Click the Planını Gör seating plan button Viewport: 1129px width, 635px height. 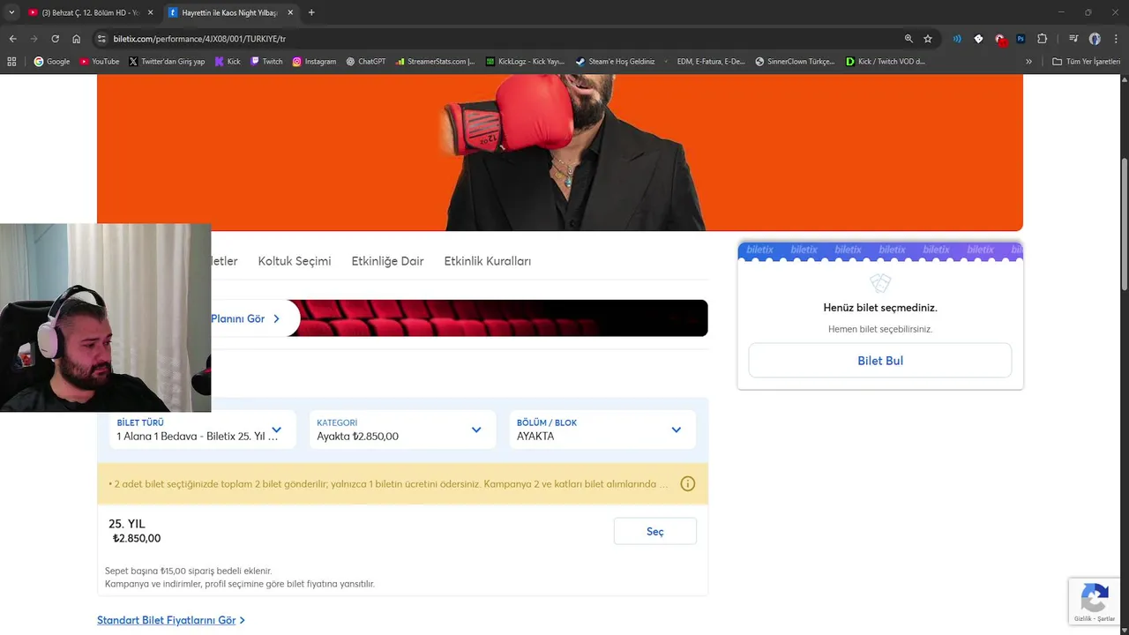point(245,318)
